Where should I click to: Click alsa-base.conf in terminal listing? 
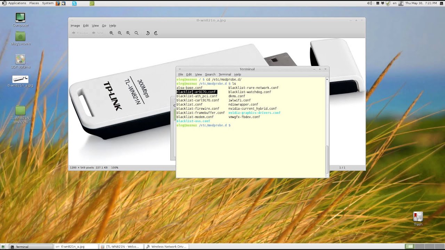pyautogui.click(x=189, y=88)
